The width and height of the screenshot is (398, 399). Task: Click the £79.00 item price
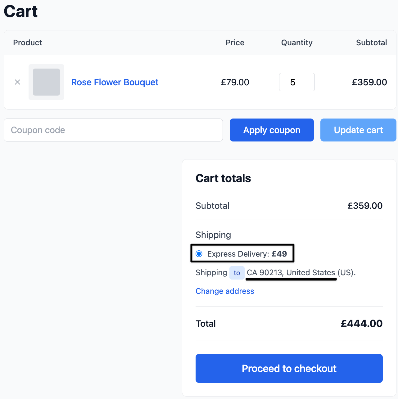tap(235, 82)
